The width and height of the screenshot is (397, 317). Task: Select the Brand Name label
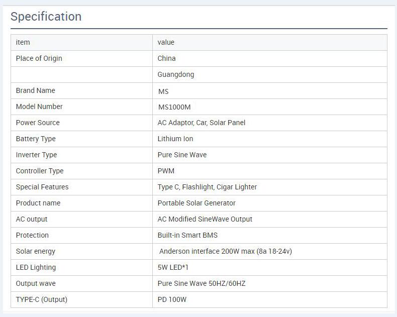[x=36, y=90]
